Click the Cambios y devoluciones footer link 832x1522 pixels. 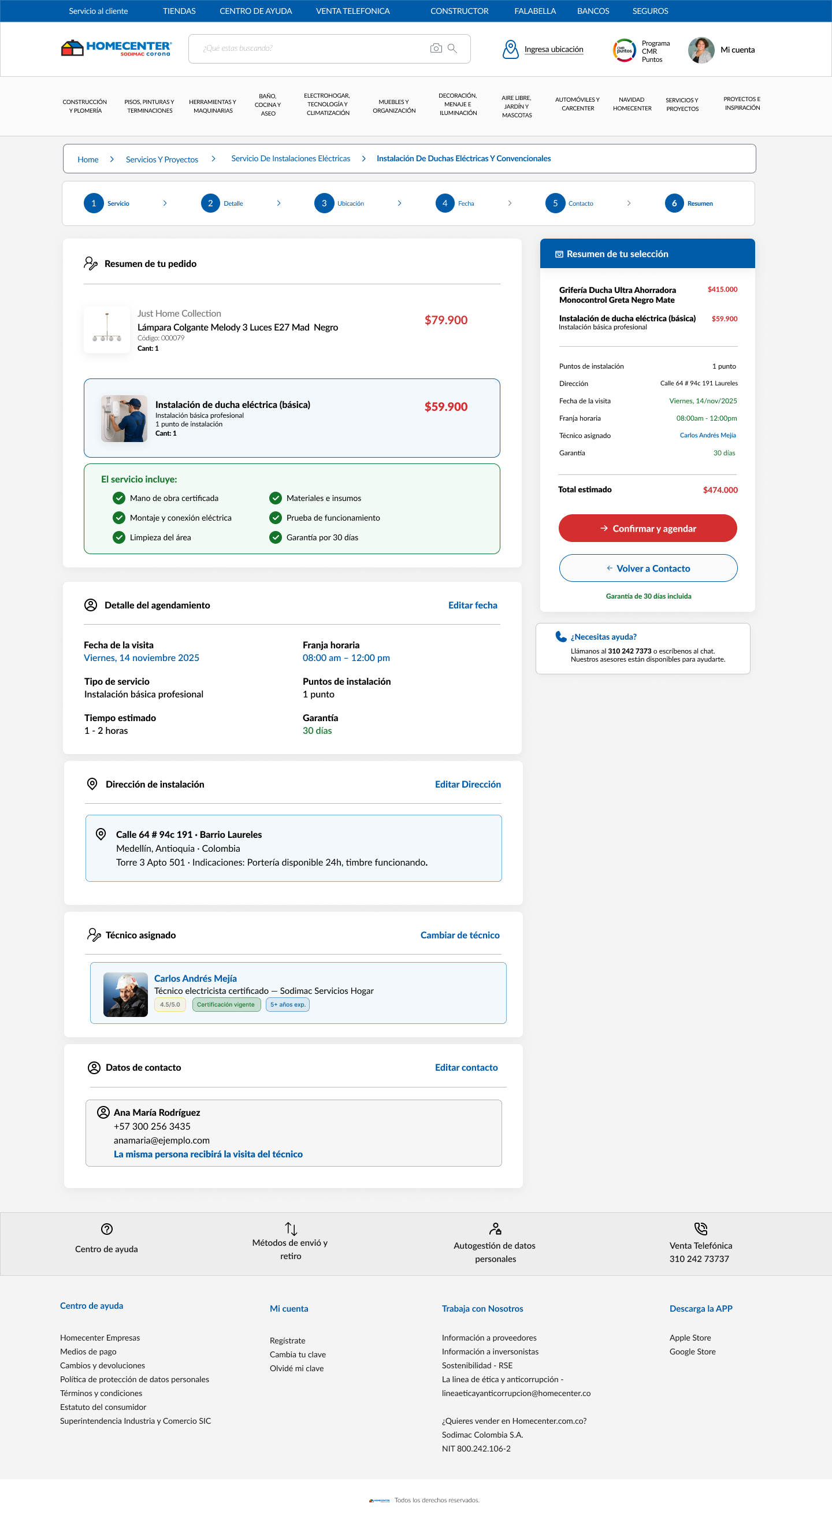(102, 1365)
